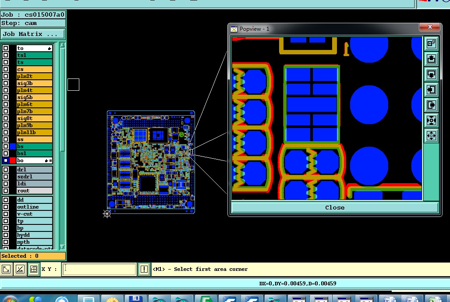Image resolution: width=450 pixels, height=302 pixels.
Task: Select the sig3b layer row
Action: 35,83
